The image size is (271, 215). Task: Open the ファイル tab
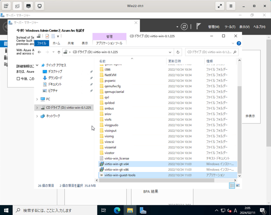click(42, 43)
